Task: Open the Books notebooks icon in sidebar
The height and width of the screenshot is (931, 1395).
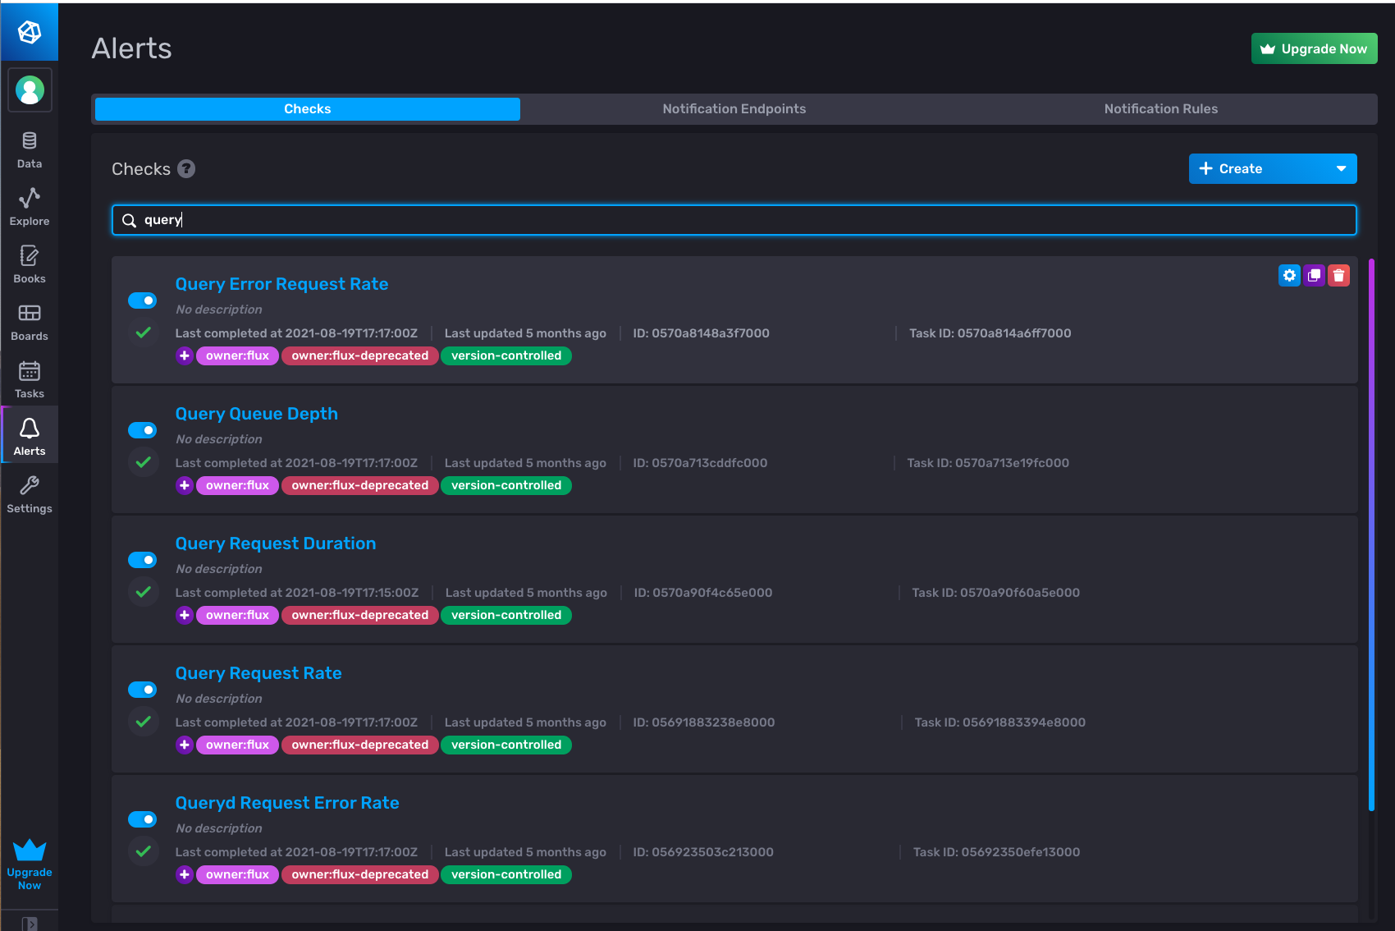Action: 30,255
